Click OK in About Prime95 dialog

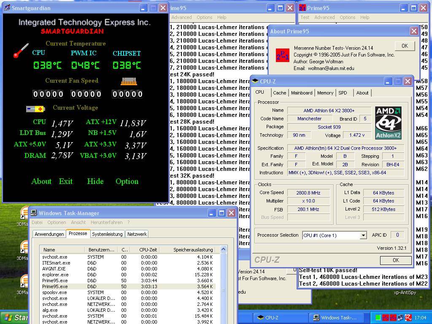tap(405, 46)
